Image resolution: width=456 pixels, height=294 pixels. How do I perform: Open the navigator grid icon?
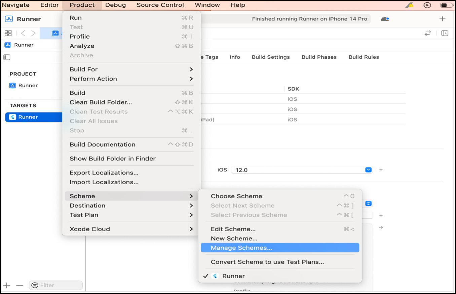pos(8,33)
